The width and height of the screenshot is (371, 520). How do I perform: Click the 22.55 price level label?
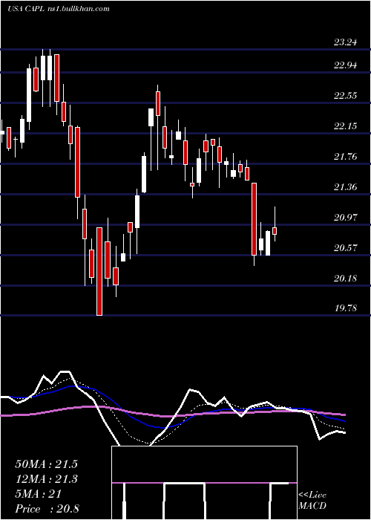(x=346, y=96)
